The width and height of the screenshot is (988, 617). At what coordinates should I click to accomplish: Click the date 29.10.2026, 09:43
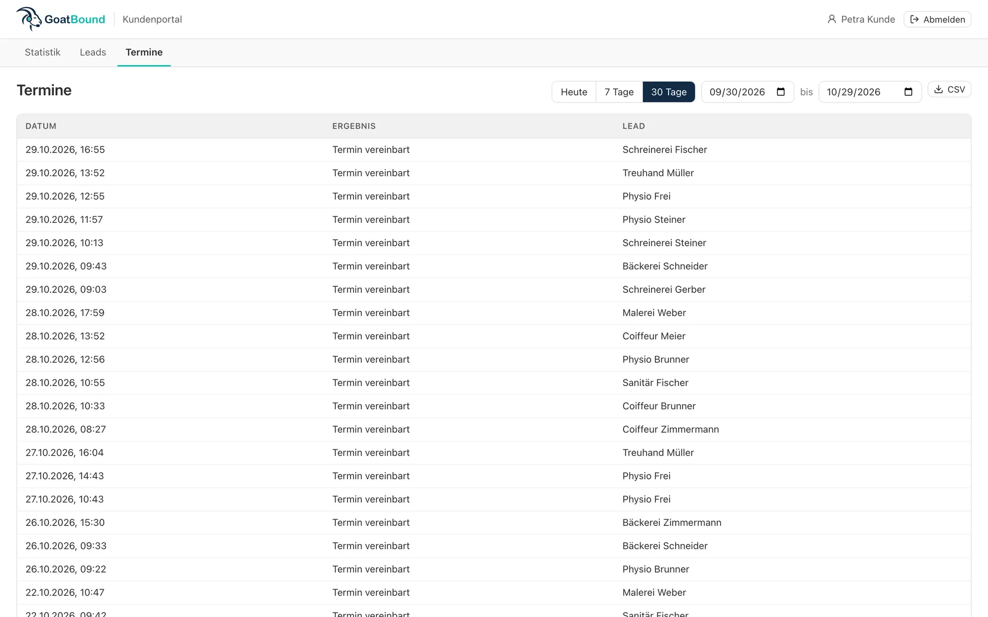[x=66, y=266]
